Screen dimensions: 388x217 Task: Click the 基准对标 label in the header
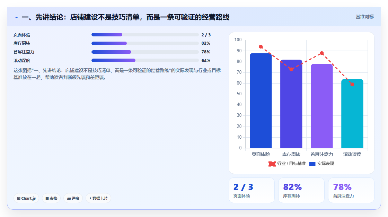(364, 17)
